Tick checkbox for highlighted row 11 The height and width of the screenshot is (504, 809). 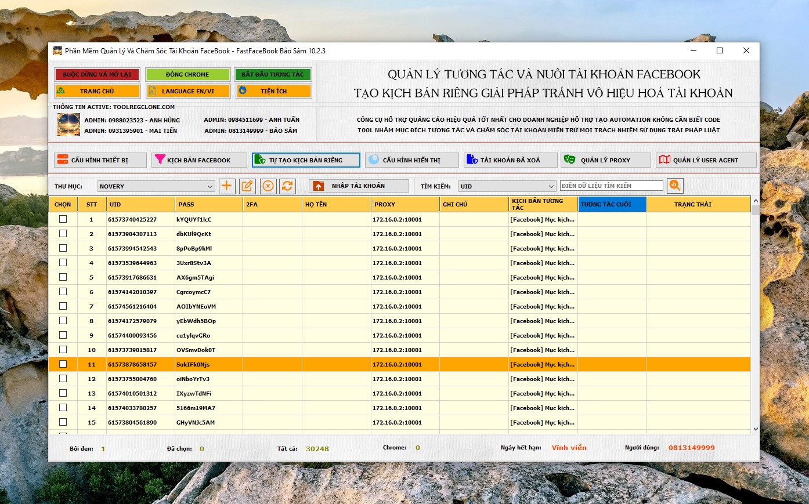tap(63, 364)
